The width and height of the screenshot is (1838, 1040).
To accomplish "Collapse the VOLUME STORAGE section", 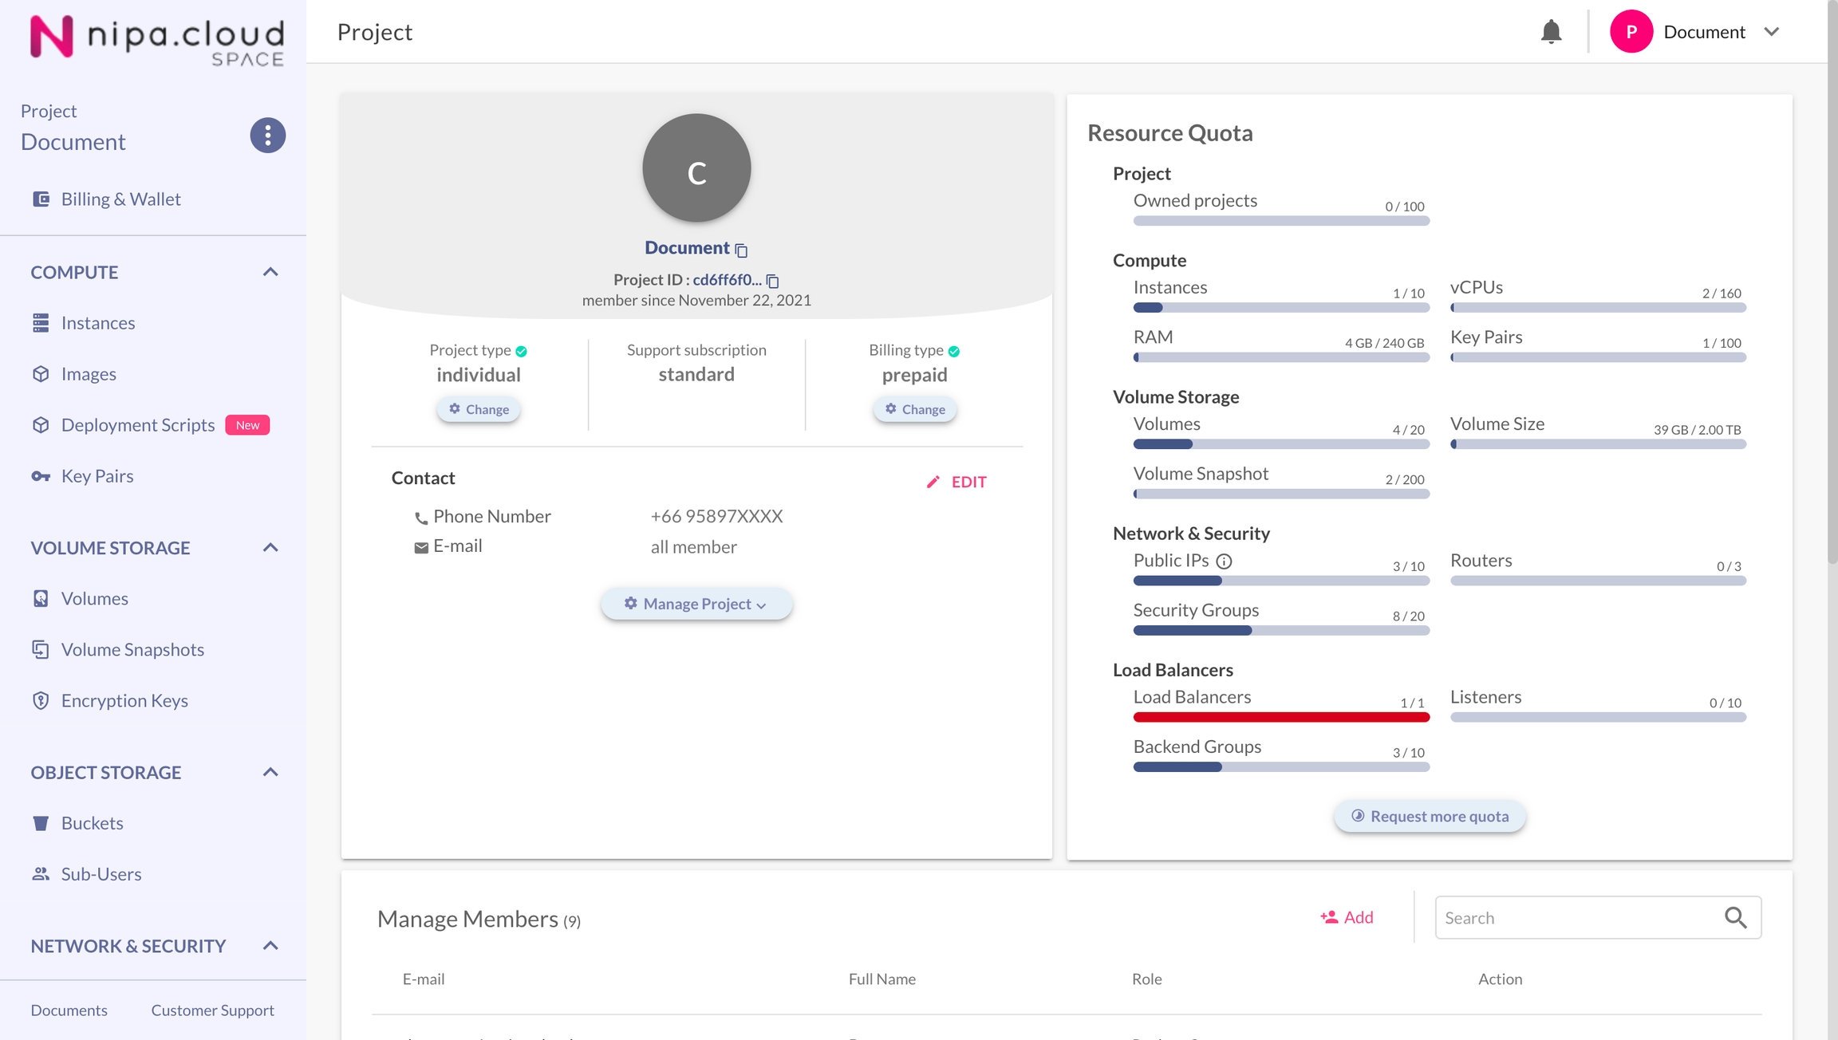I will [x=270, y=548].
